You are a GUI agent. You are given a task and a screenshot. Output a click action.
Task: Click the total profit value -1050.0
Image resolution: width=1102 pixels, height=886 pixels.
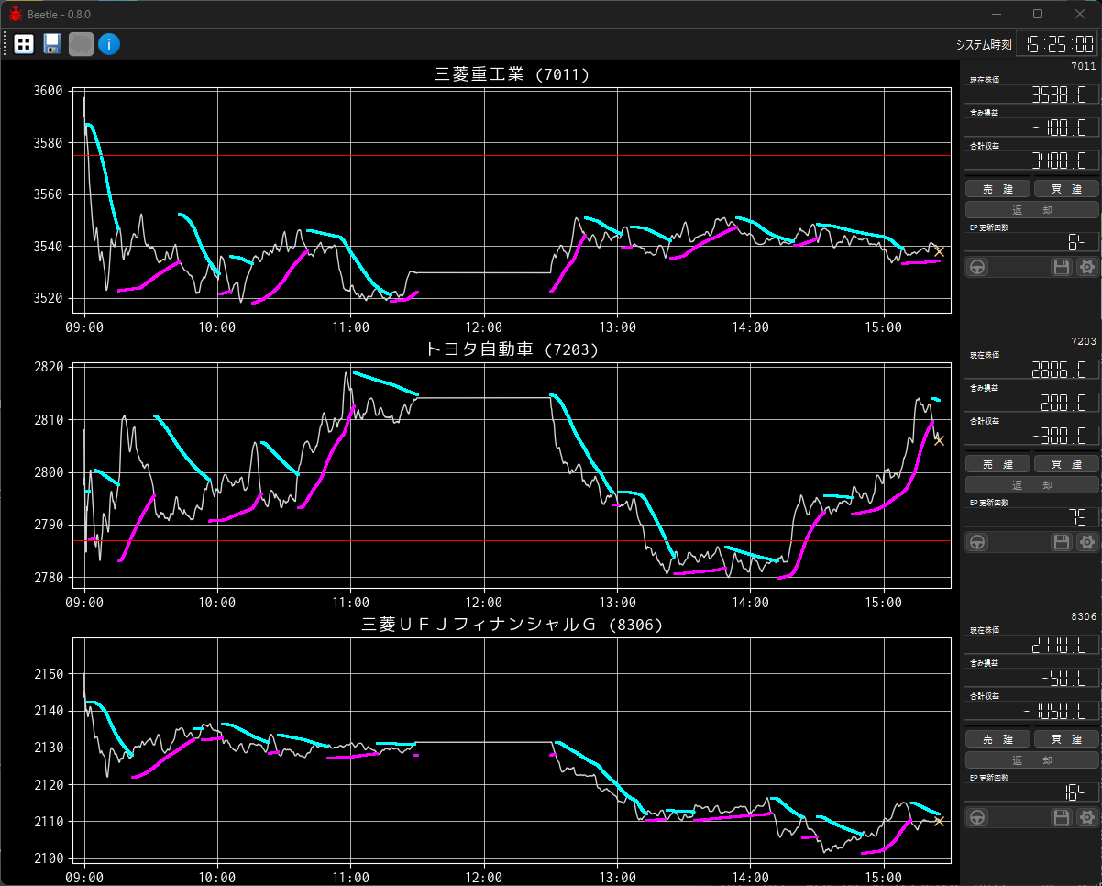[1032, 711]
